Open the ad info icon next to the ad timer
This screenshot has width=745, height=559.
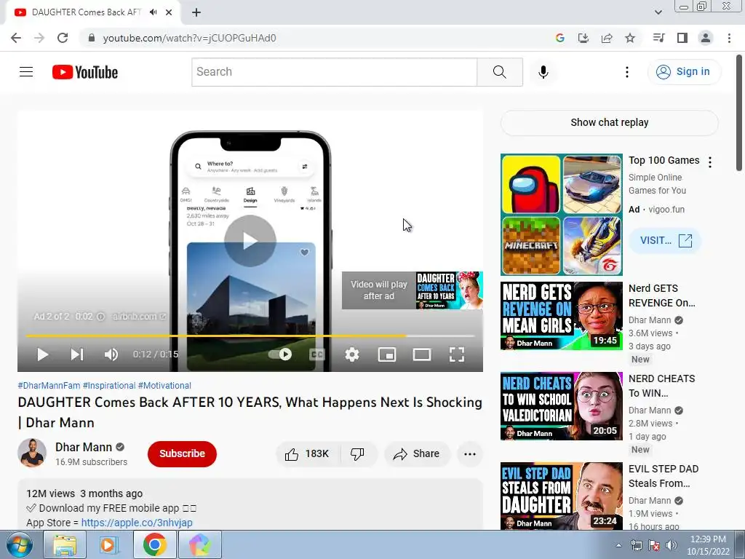(100, 317)
